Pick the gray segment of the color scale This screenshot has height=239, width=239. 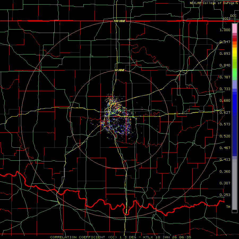(234, 185)
